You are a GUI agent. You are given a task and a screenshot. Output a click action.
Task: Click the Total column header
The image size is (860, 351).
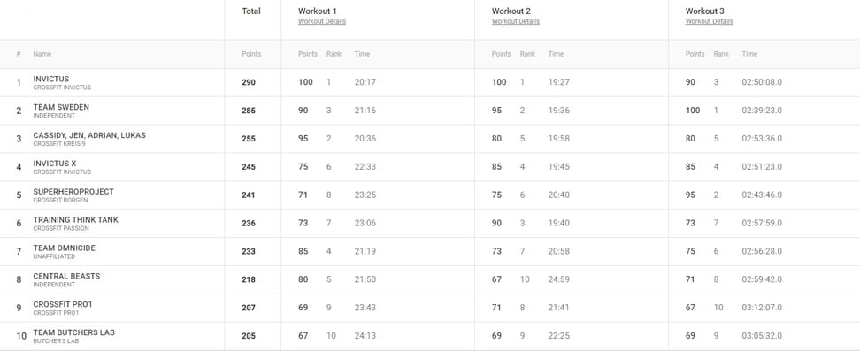click(251, 11)
